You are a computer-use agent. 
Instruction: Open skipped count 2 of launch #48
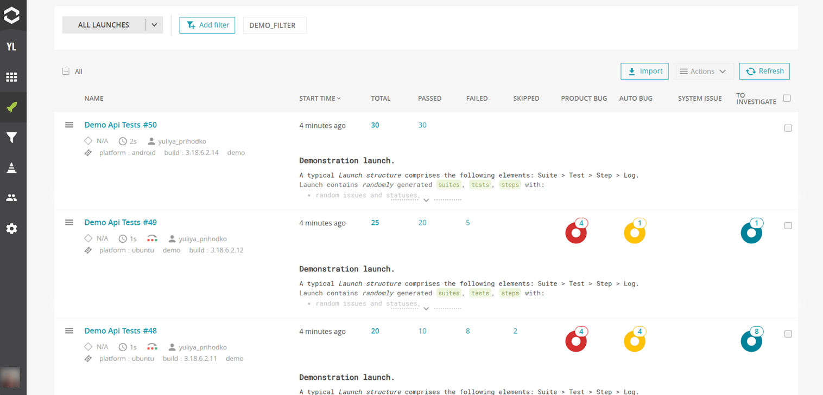coord(515,331)
